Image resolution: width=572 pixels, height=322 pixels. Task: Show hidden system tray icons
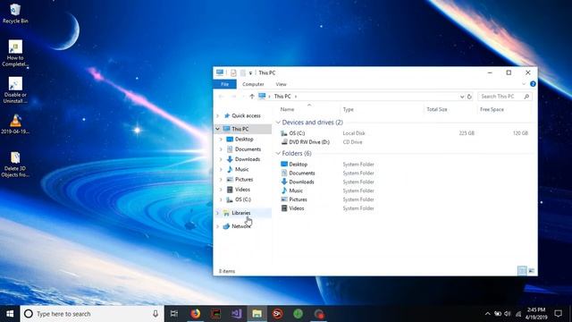(x=487, y=314)
